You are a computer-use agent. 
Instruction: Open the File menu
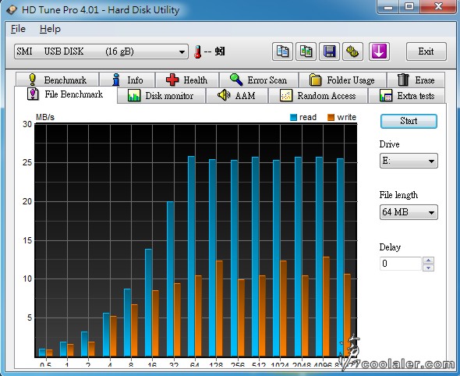[x=18, y=29]
